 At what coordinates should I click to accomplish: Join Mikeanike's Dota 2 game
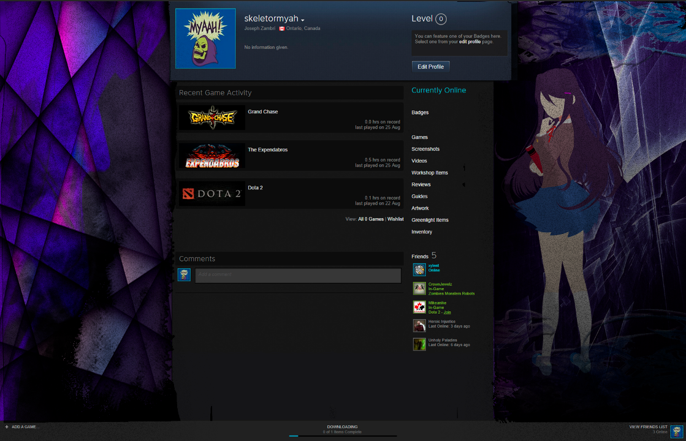tap(447, 312)
